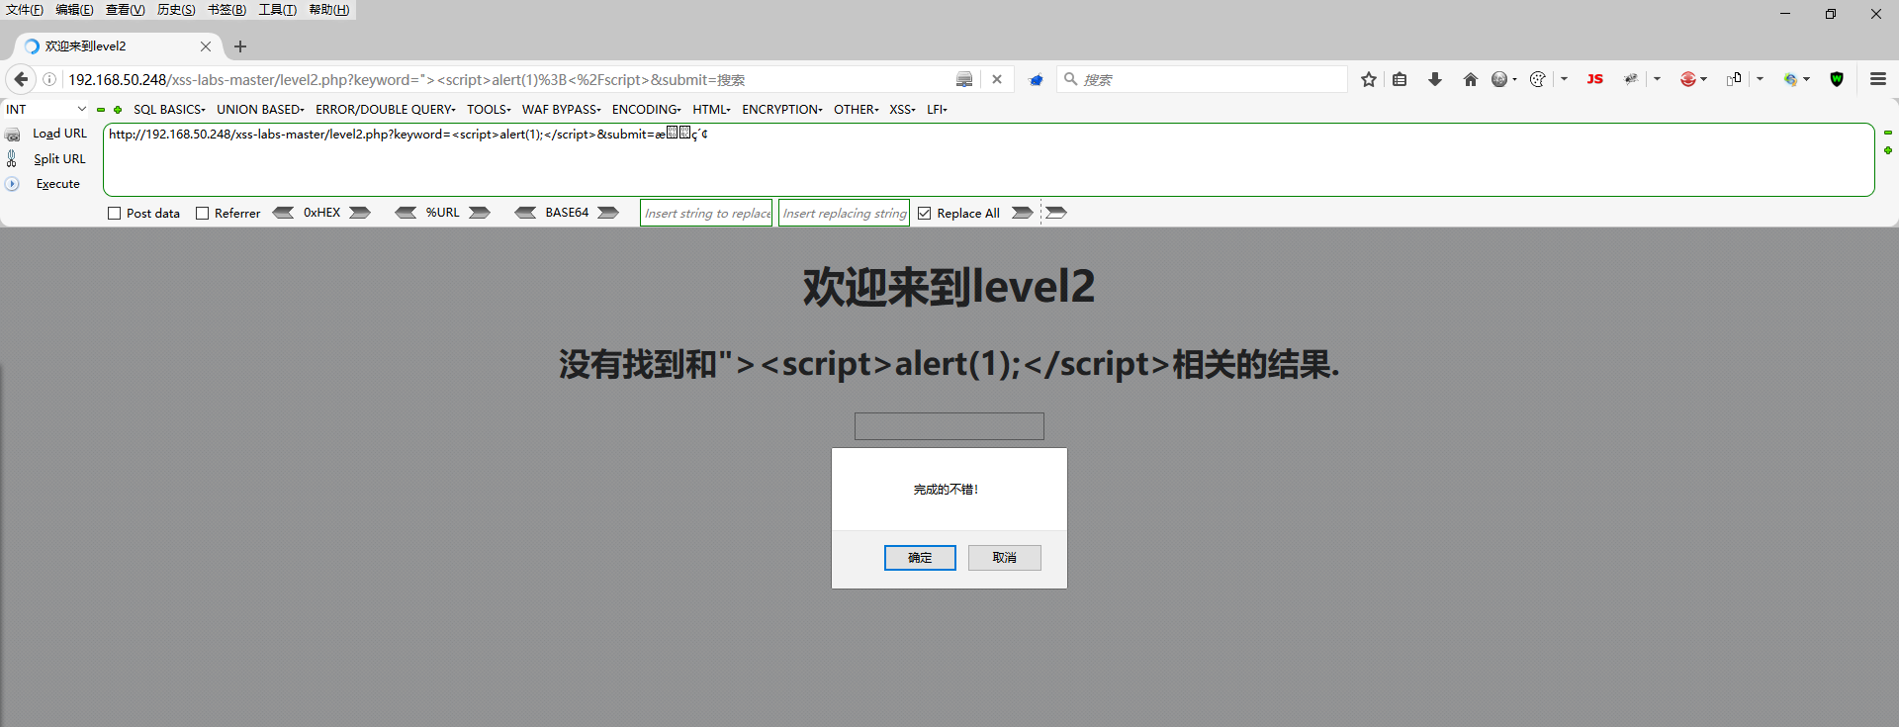1899x727 pixels.
Task: Open the INT dropdown in HackBar
Action: (45, 110)
